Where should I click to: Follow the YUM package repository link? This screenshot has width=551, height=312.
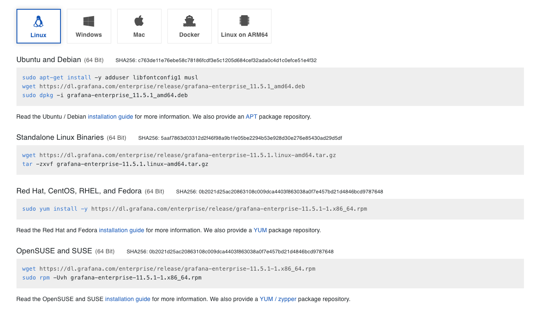(260, 230)
